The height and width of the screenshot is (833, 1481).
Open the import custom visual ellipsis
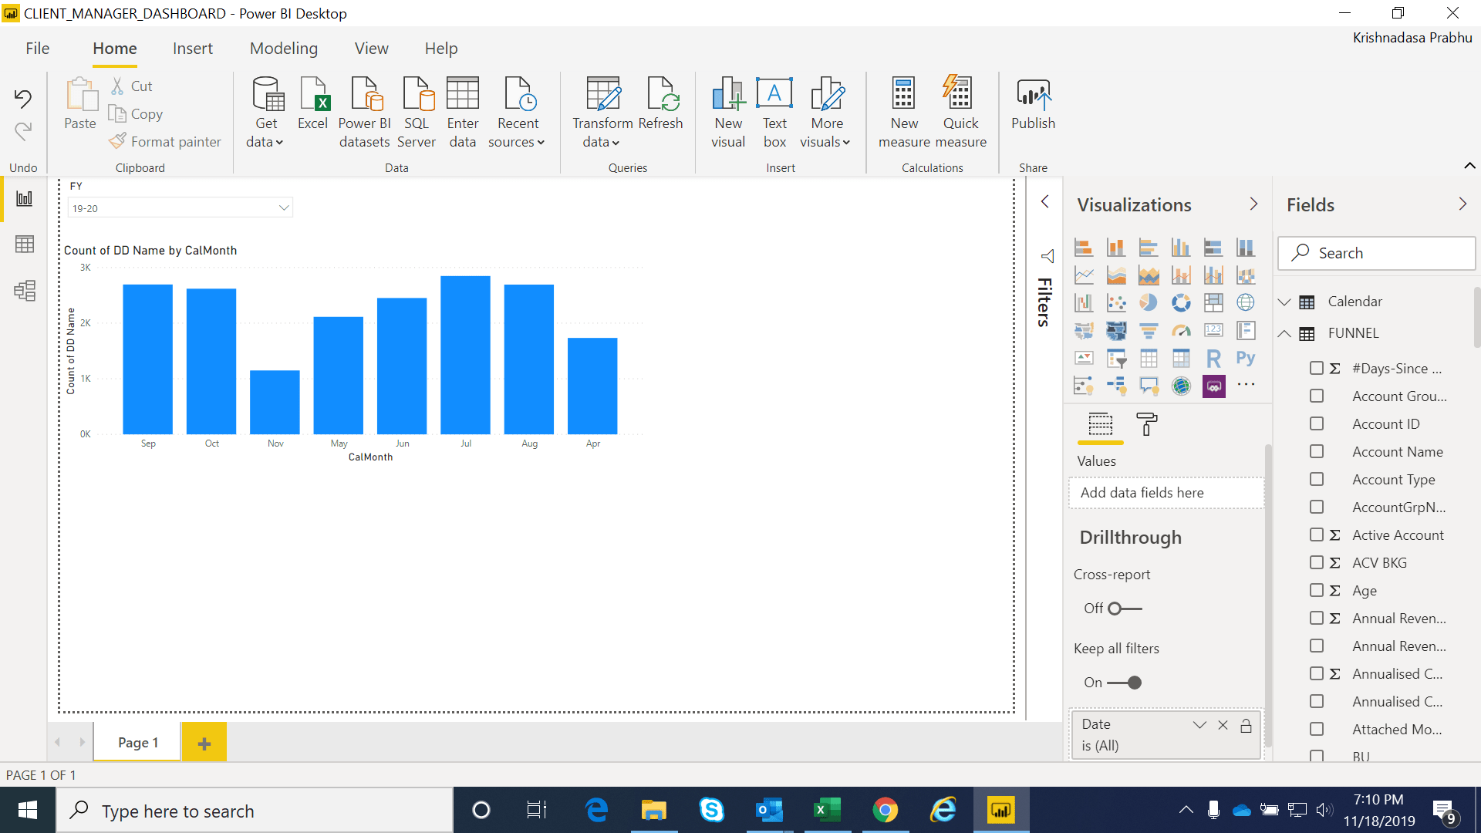coord(1246,385)
